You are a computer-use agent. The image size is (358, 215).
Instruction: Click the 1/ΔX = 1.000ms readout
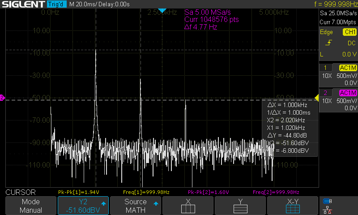click(x=289, y=112)
